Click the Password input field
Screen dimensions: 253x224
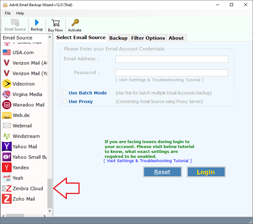coord(171,73)
